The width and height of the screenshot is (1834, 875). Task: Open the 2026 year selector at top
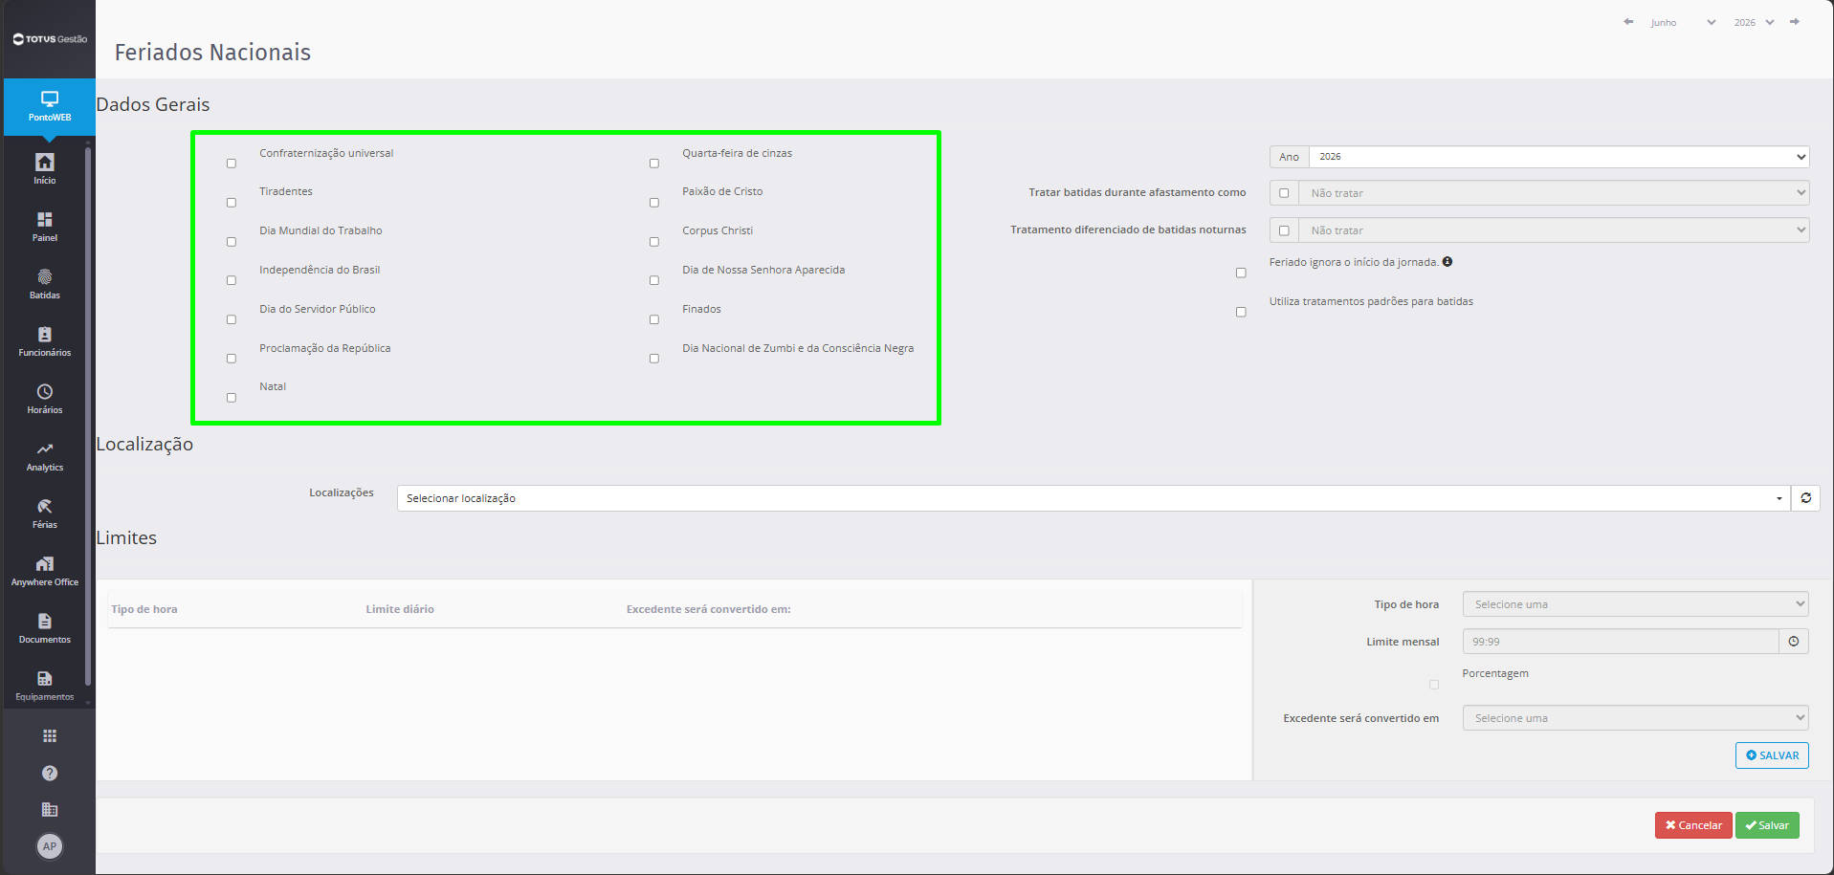(1754, 22)
